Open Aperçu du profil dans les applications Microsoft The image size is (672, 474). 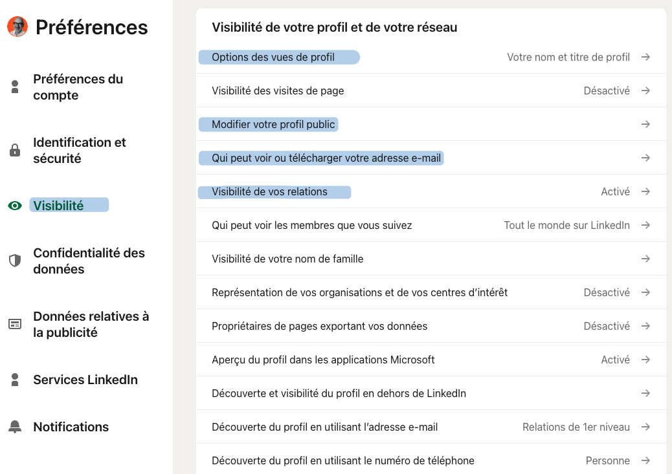pos(323,360)
